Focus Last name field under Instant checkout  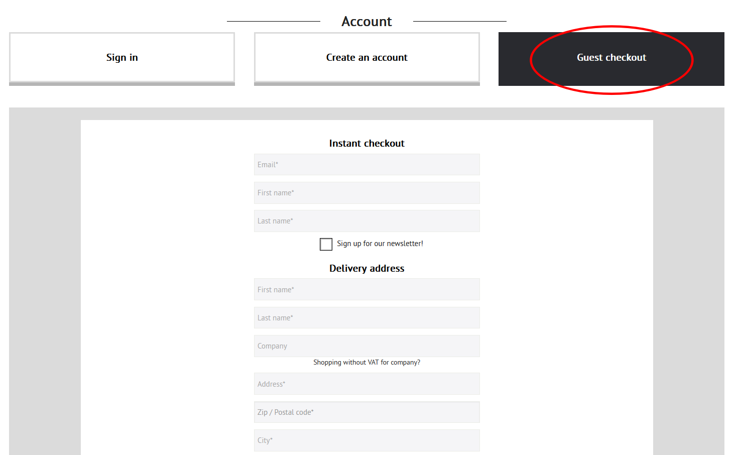click(x=366, y=221)
